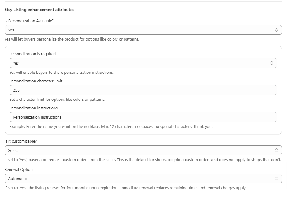
Task: Open the Personalization is required dropdown
Action: coord(143,63)
